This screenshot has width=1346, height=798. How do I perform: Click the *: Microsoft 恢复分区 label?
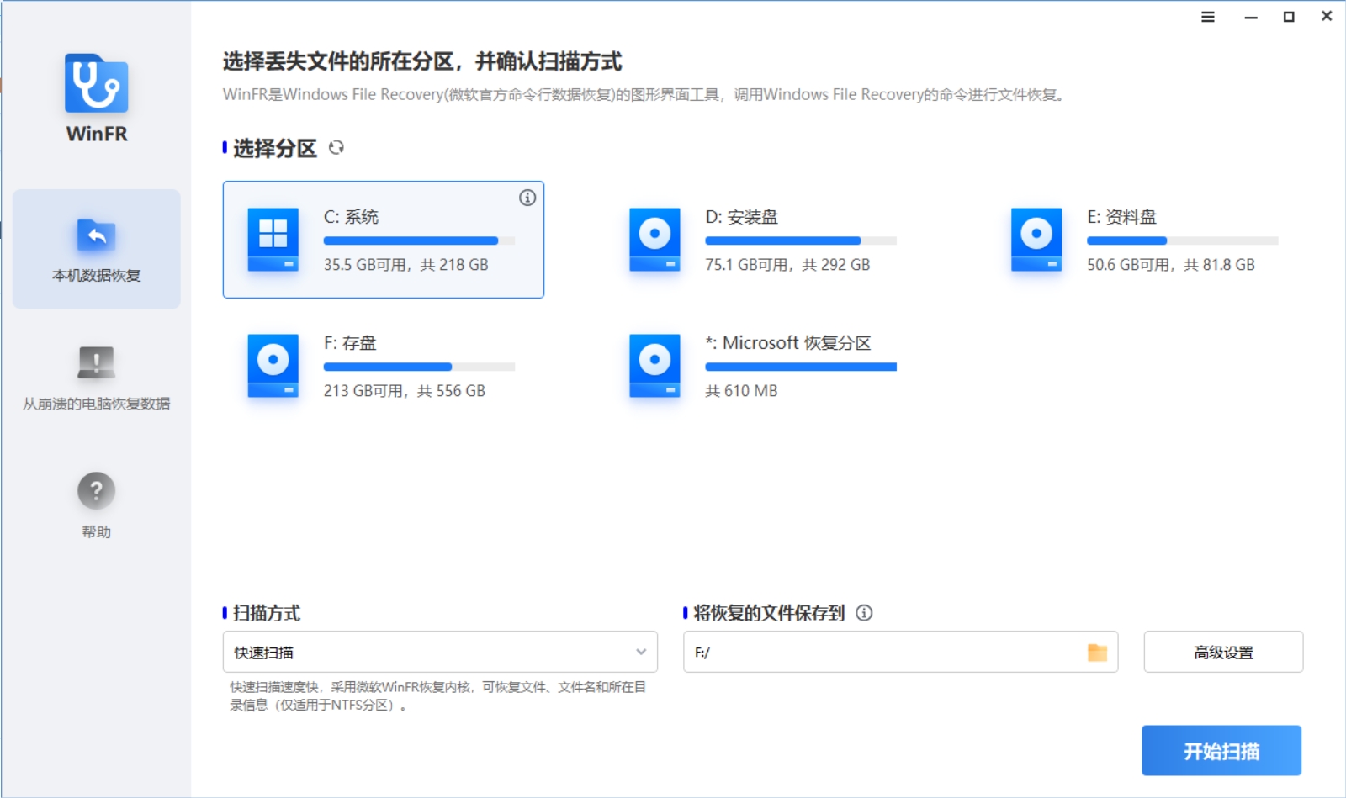tap(788, 343)
